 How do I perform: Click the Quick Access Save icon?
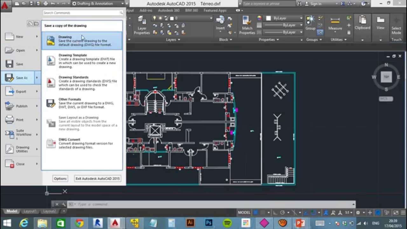[31, 3]
